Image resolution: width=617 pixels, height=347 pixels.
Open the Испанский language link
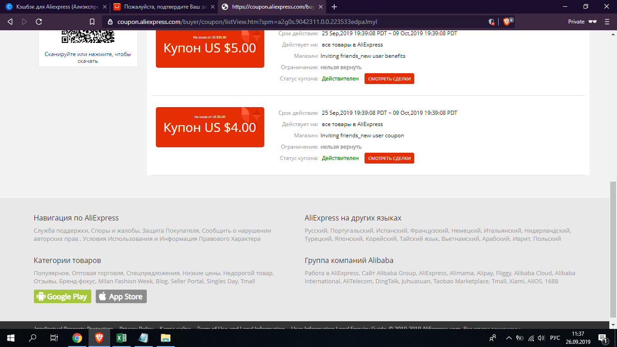click(x=392, y=230)
